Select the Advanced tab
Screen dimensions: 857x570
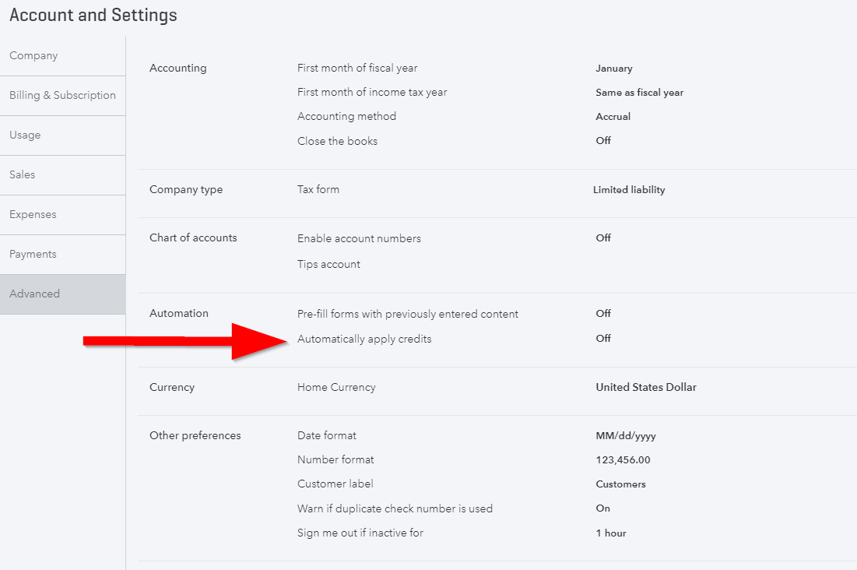click(x=62, y=294)
